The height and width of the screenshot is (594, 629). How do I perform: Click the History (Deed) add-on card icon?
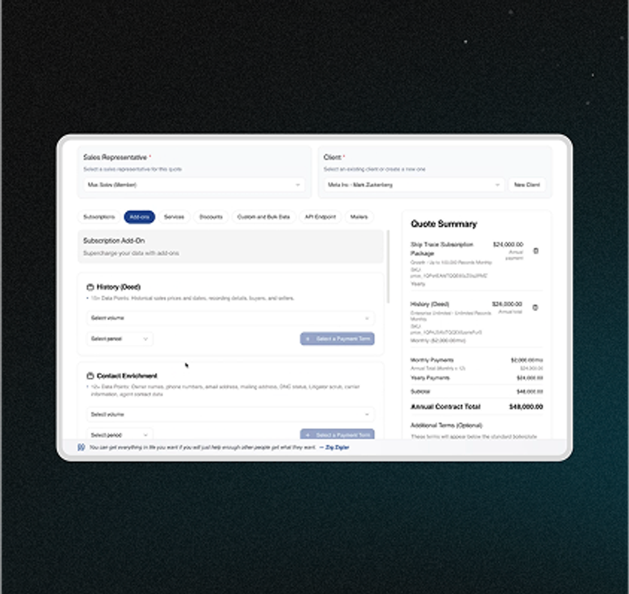pyautogui.click(x=90, y=287)
